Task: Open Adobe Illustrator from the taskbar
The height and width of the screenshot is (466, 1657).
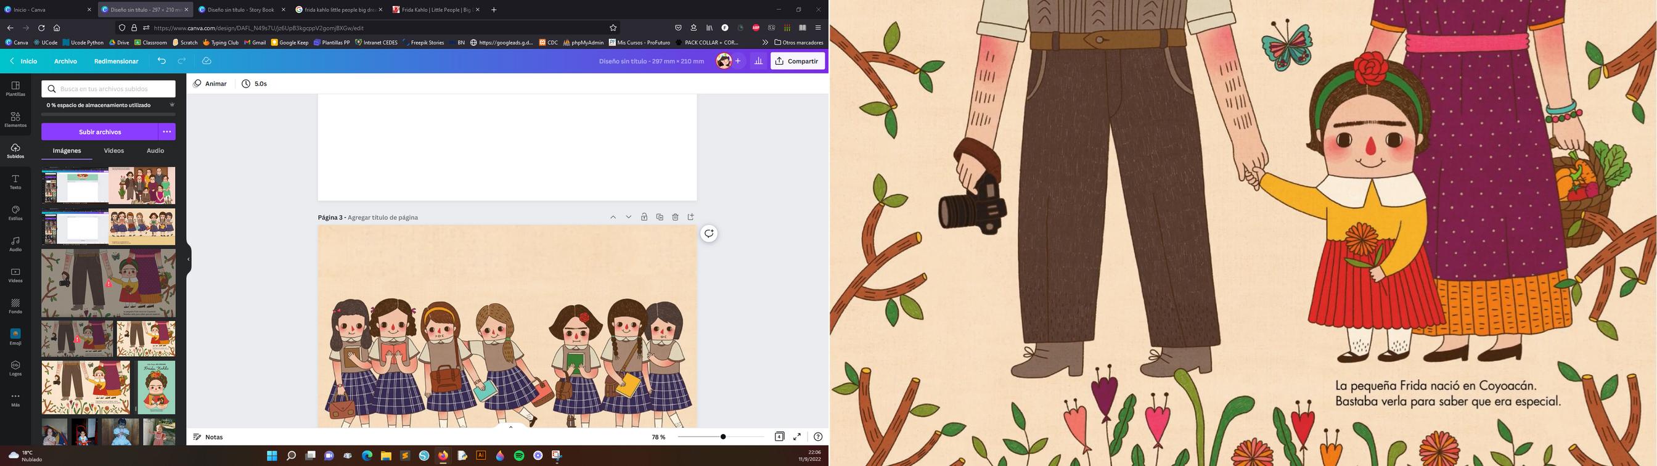Action: [x=480, y=456]
